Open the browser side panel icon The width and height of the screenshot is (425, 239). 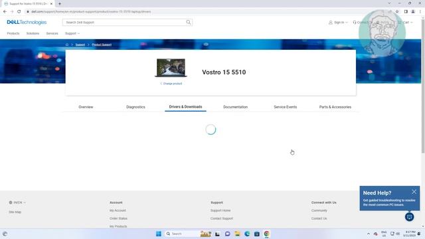click(x=406, y=12)
